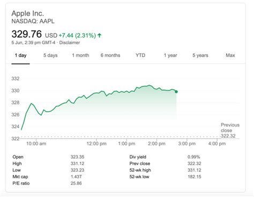This screenshot has height=197, width=254.
Task: Select the YTD tab
Action: tap(140, 56)
